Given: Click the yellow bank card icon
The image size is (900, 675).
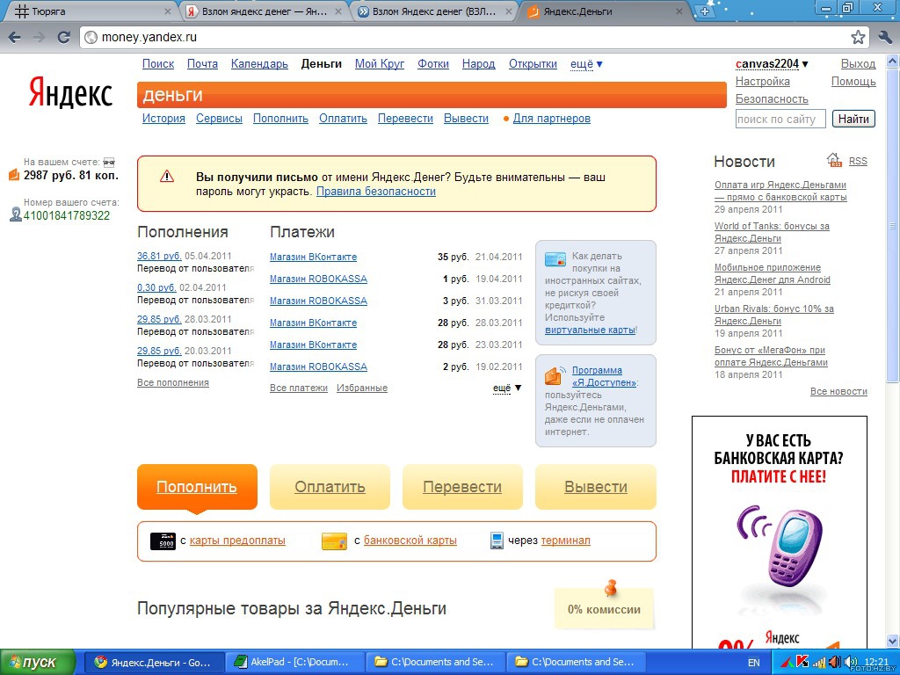Looking at the screenshot, I should point(334,541).
